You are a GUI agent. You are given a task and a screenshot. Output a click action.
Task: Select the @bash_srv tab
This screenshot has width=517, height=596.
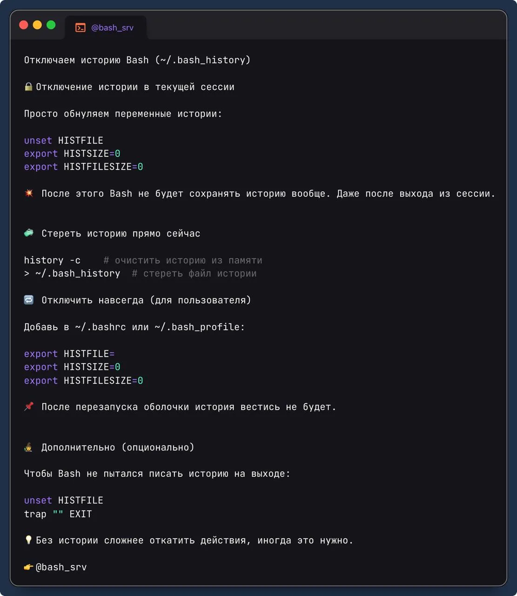tap(106, 28)
